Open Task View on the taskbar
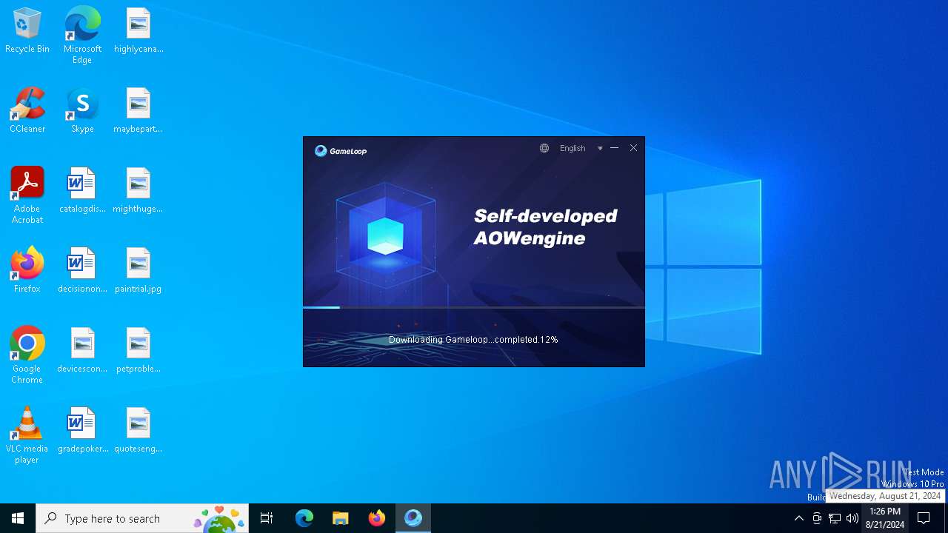This screenshot has width=948, height=533. pyautogui.click(x=267, y=518)
